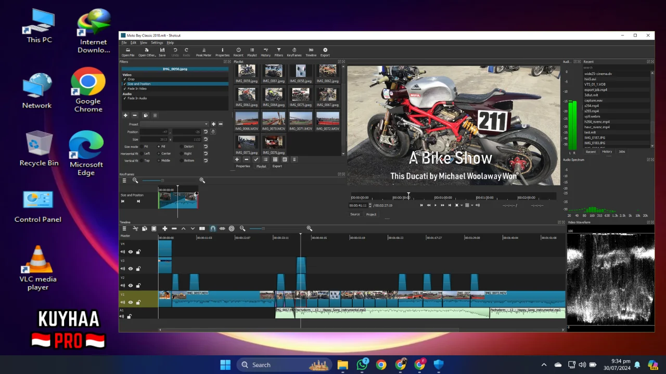Save the project with the Save icon

[x=162, y=52]
